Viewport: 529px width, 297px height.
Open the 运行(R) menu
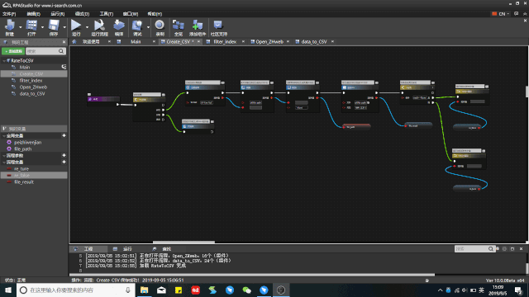[57, 14]
